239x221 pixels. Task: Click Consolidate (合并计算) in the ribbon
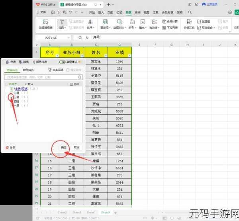pos(170,22)
